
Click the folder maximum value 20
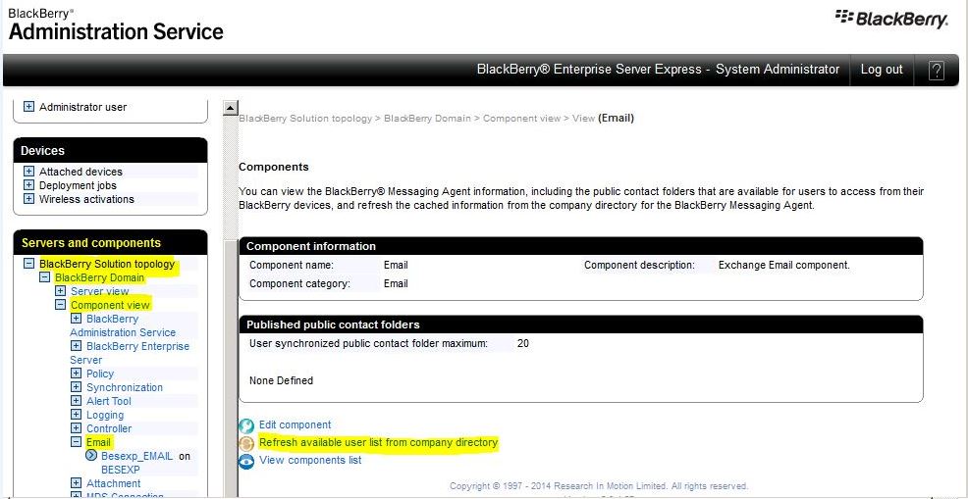click(523, 343)
